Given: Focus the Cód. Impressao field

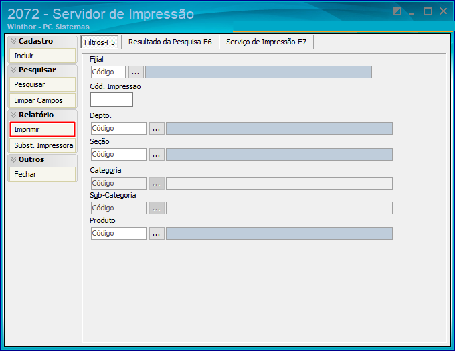Looking at the screenshot, I should pyautogui.click(x=112, y=99).
